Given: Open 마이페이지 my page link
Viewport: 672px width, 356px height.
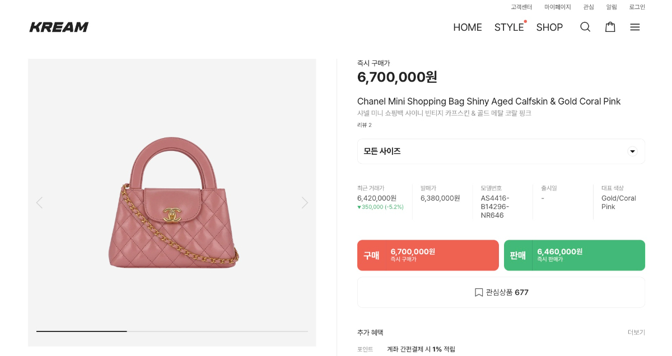Looking at the screenshot, I should coord(558,7).
